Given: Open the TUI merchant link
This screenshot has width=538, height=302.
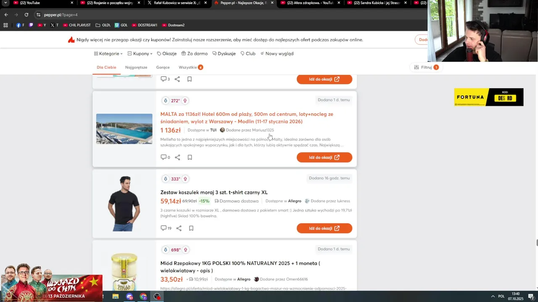Looking at the screenshot, I should point(213,130).
